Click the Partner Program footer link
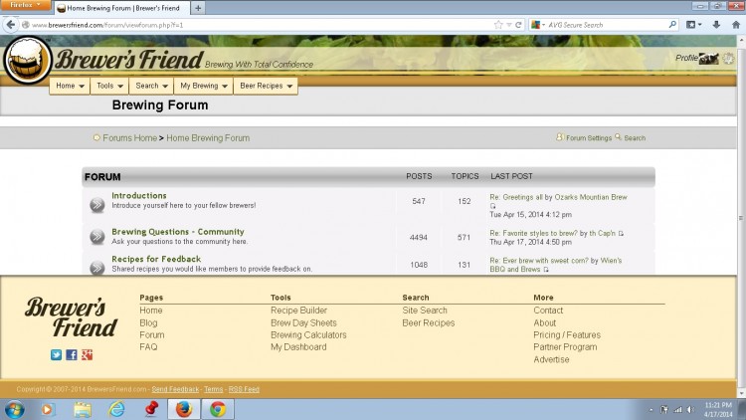 (565, 346)
